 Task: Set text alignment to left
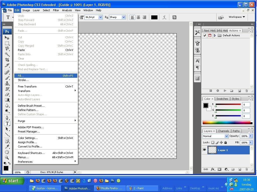(x=132, y=17)
